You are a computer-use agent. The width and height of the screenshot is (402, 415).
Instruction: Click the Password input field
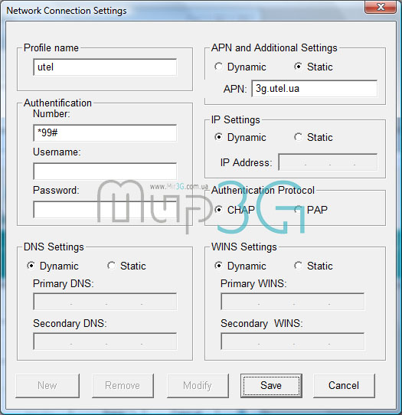pyautogui.click(x=105, y=209)
